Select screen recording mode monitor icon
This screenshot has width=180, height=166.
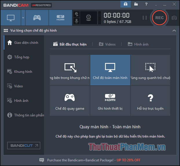click(11, 18)
